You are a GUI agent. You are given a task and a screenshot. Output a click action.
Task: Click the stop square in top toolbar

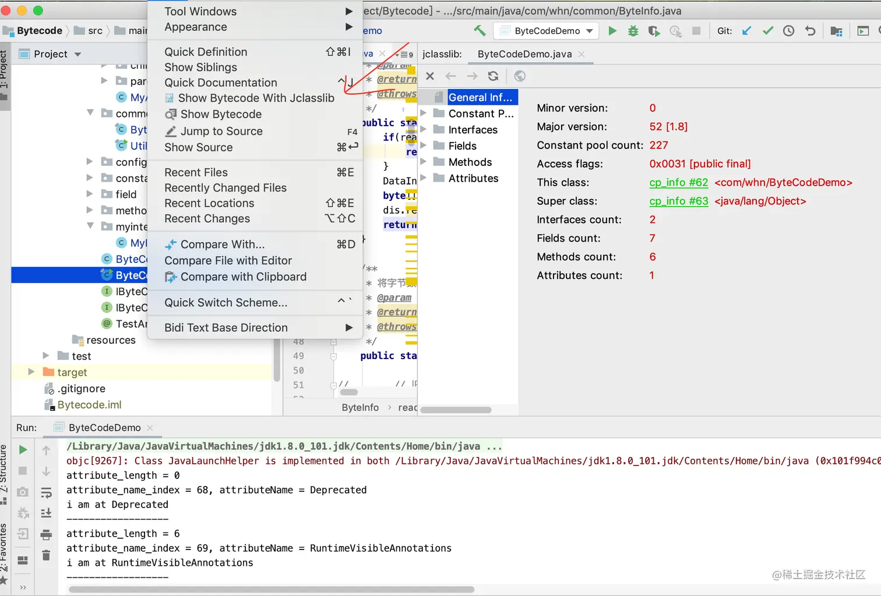(696, 31)
